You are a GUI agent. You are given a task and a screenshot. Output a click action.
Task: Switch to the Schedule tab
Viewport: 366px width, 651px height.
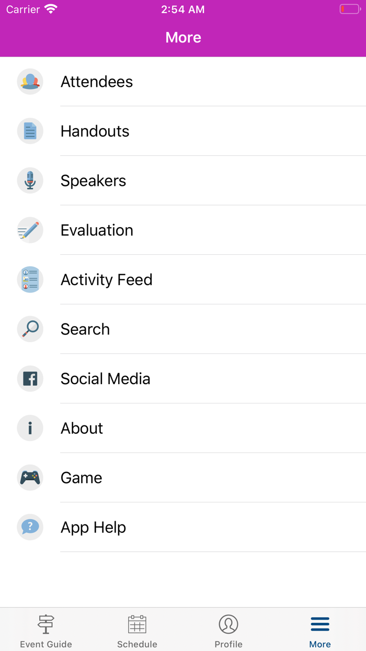point(137,631)
